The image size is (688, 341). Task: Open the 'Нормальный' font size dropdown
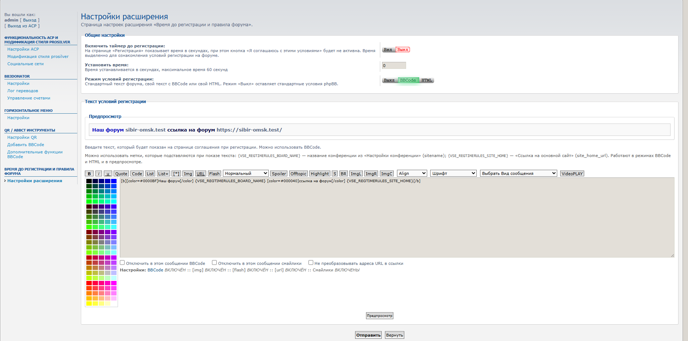245,173
